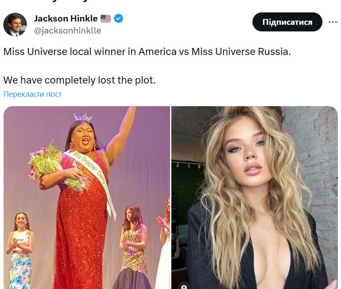This screenshot has width=341, height=289.
Task: Click the American flag emoji beside name
Action: pos(106,19)
